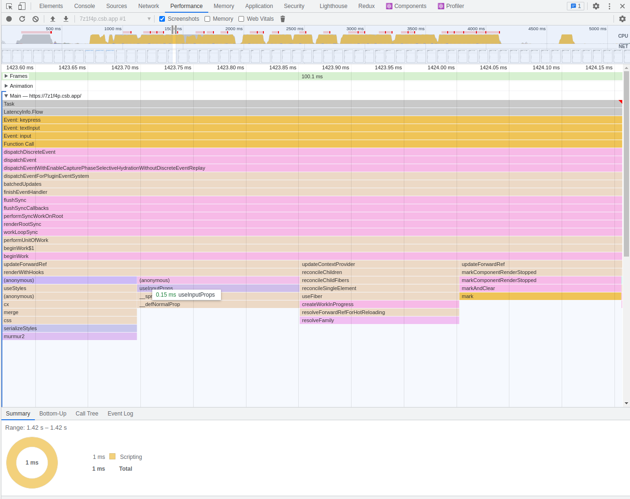Expand the Frames track
630x499 pixels.
(x=7, y=76)
